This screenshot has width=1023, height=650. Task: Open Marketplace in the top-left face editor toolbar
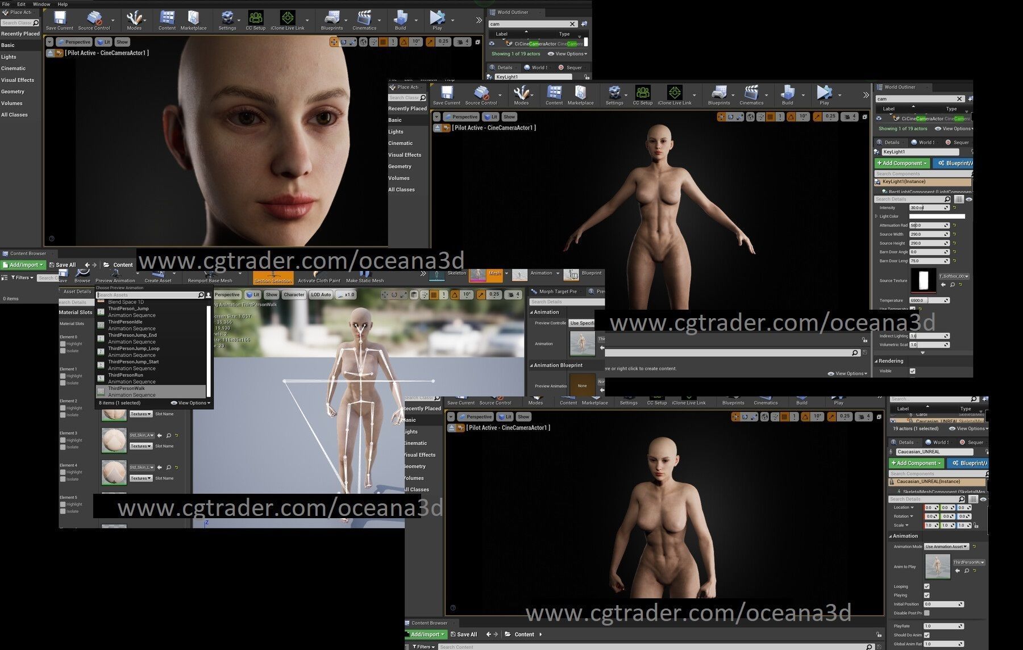point(193,20)
